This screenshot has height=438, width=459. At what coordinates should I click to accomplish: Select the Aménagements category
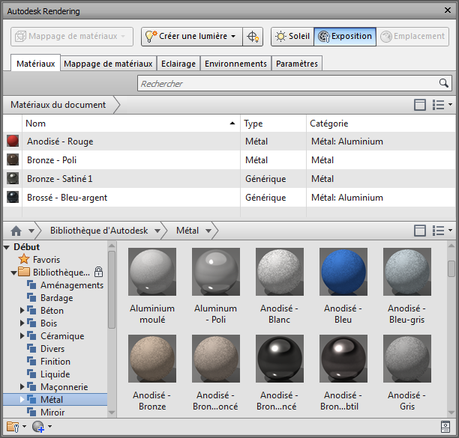(65, 285)
